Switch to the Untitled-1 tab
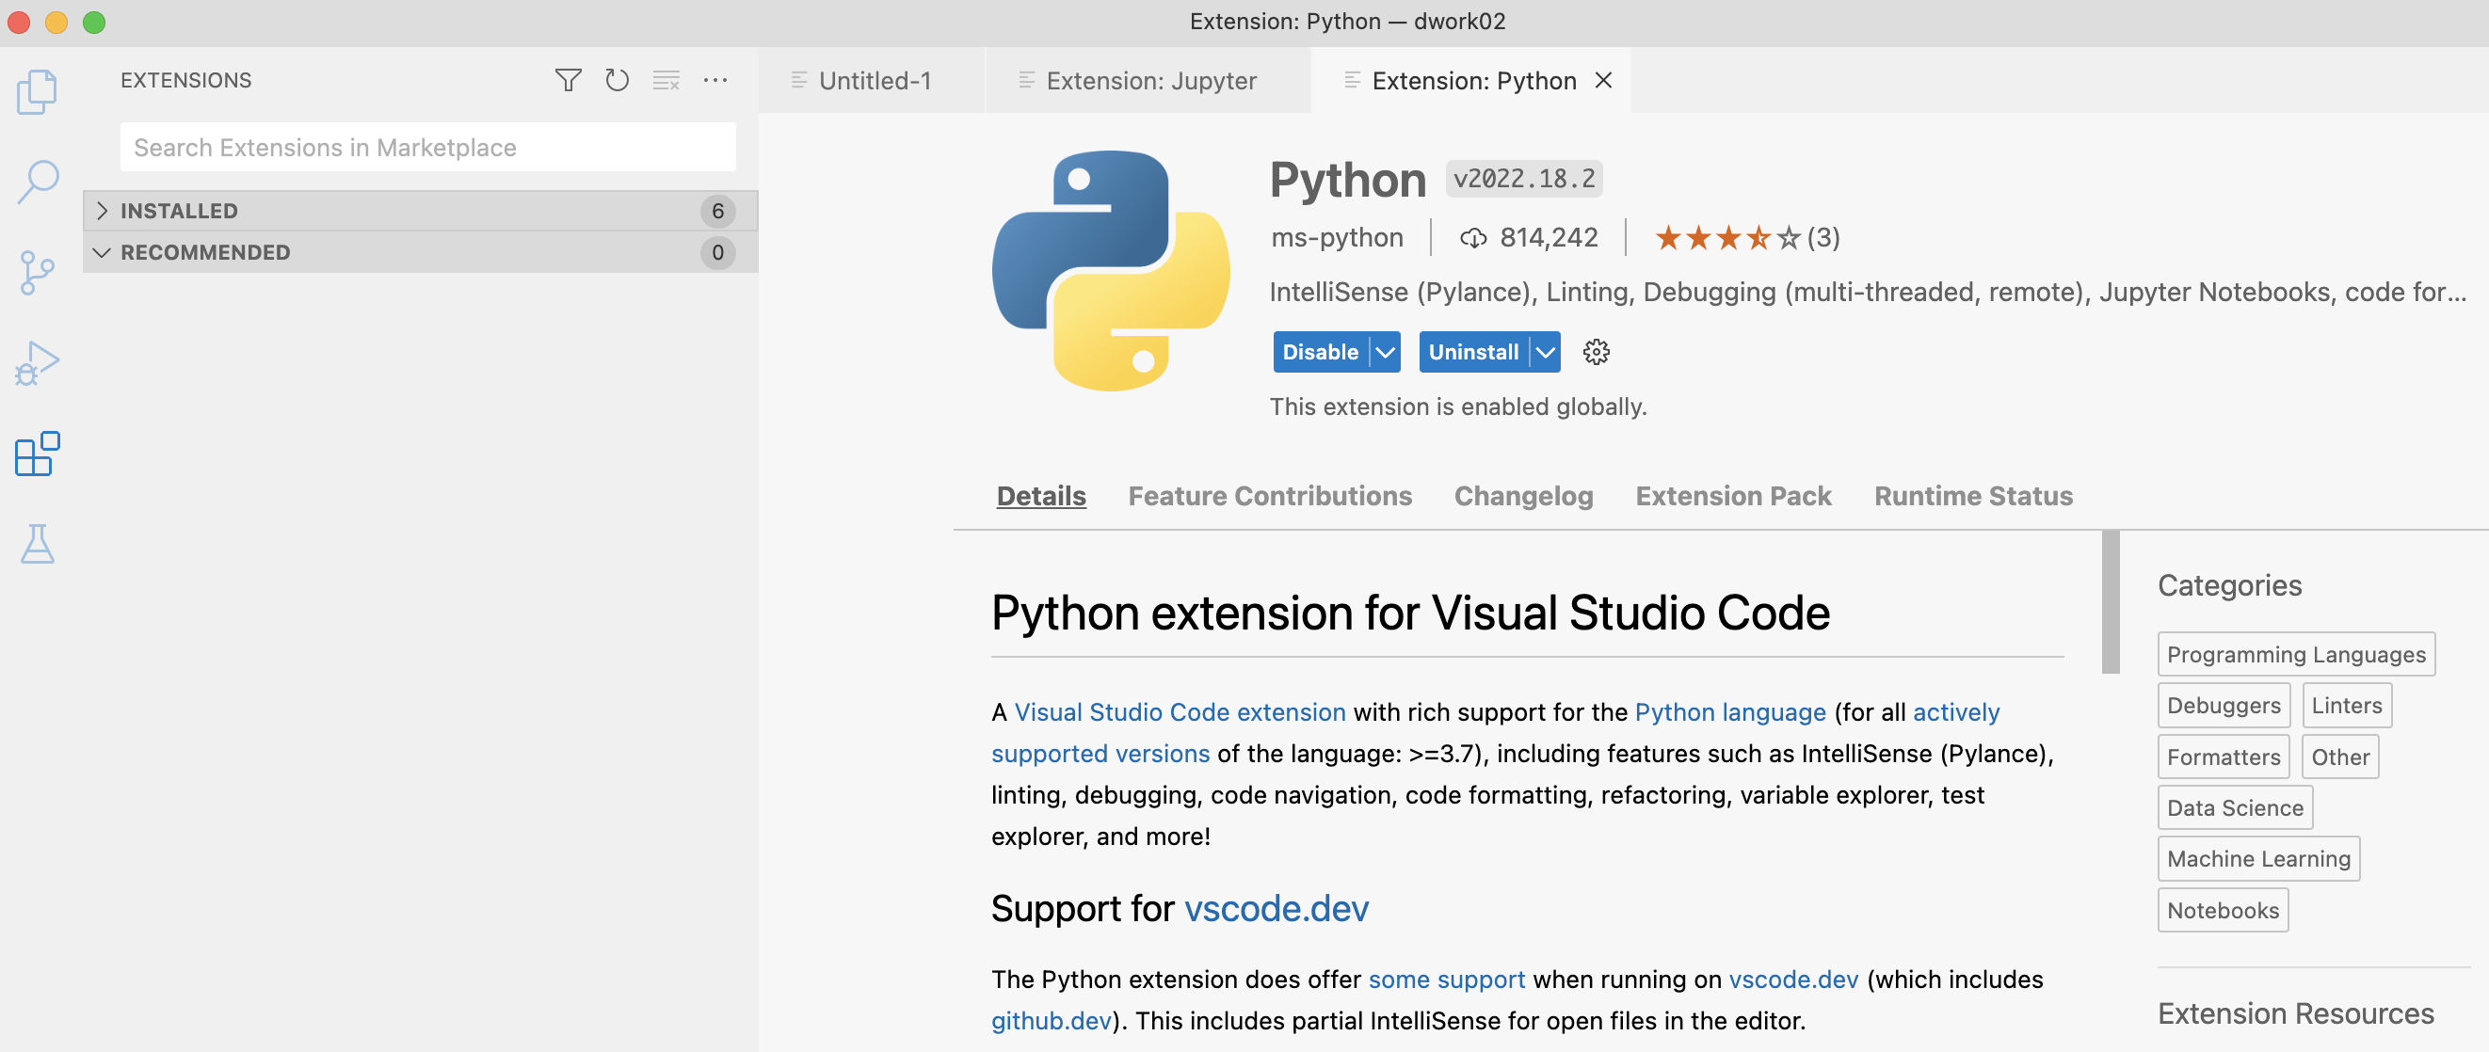 (x=872, y=80)
